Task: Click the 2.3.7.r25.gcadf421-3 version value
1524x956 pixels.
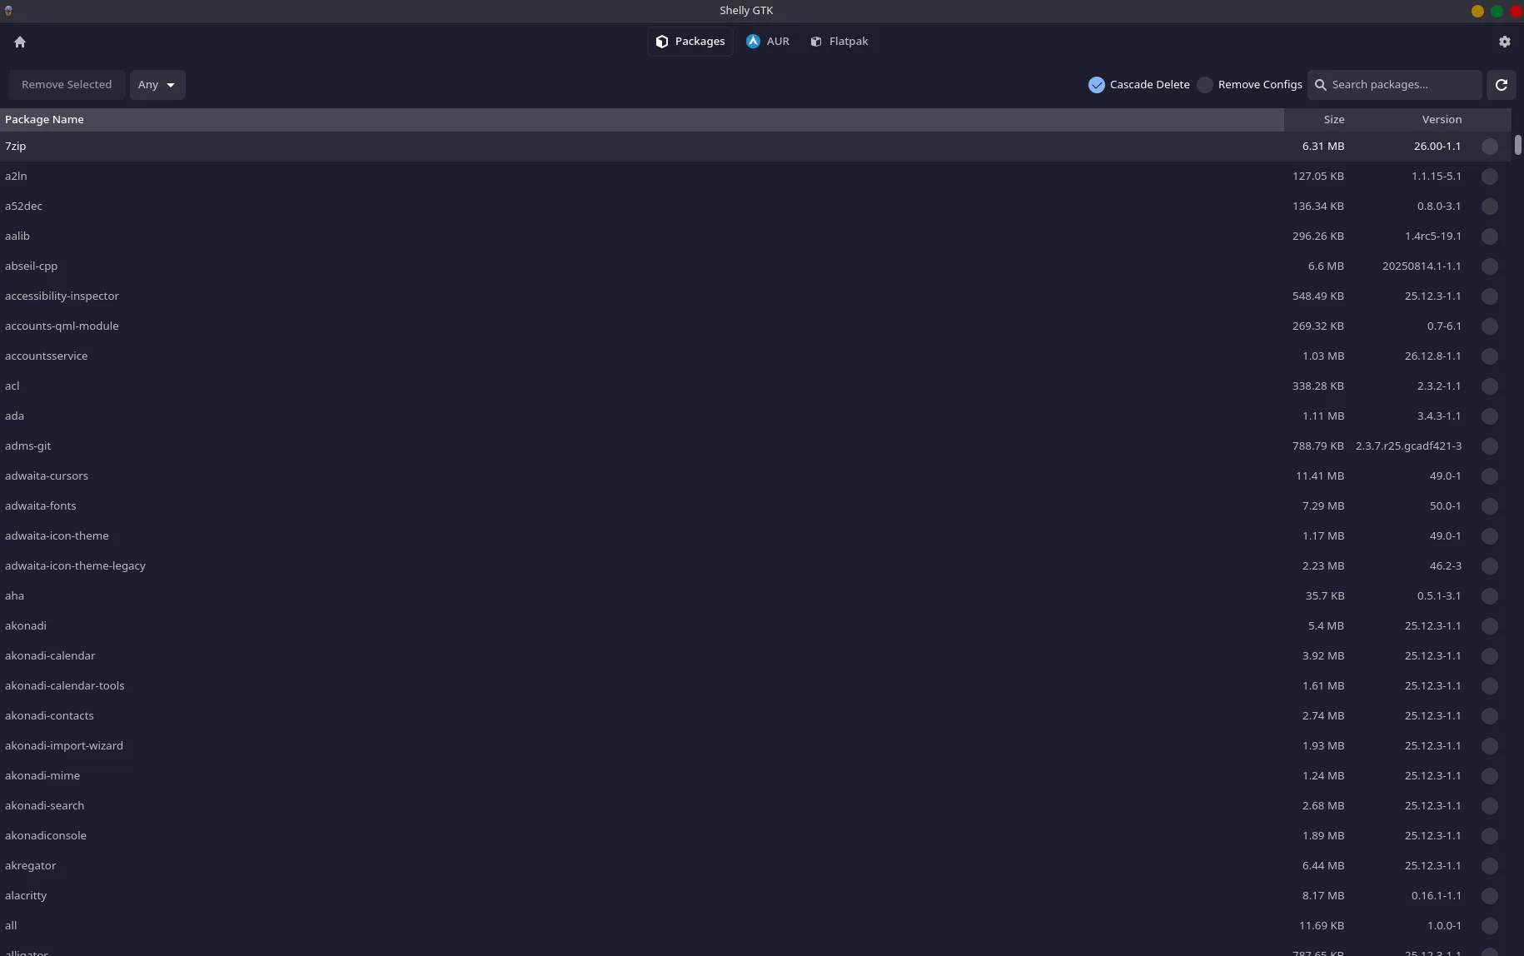Action: [1408, 446]
